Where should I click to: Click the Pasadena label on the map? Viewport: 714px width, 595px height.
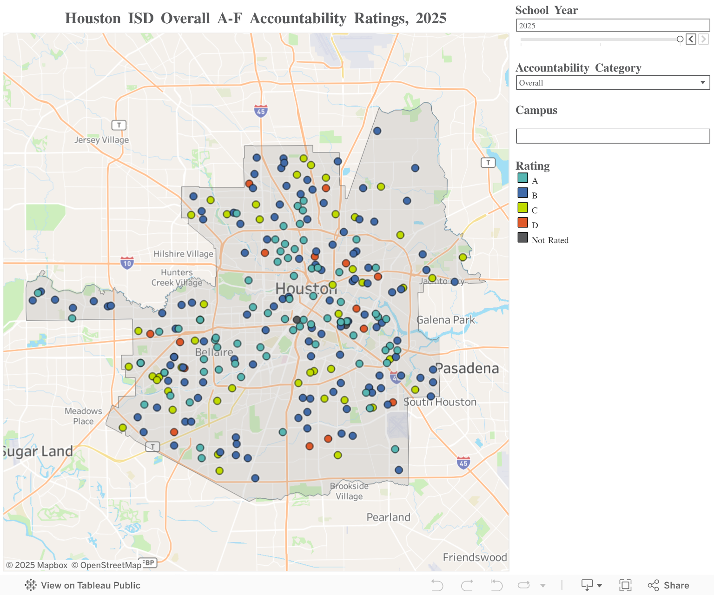[467, 369]
